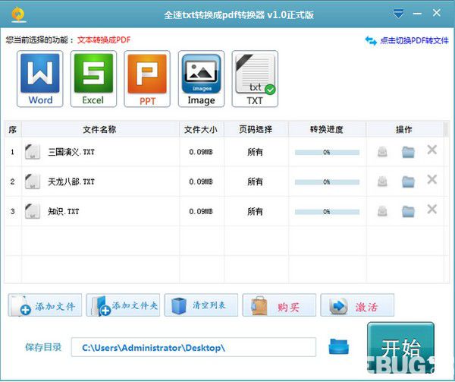Click the 购买 button

point(279,305)
